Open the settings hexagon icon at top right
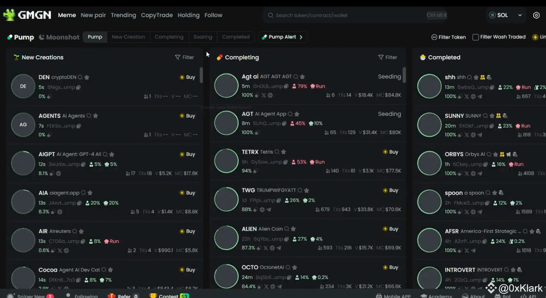 pyautogui.click(x=536, y=15)
